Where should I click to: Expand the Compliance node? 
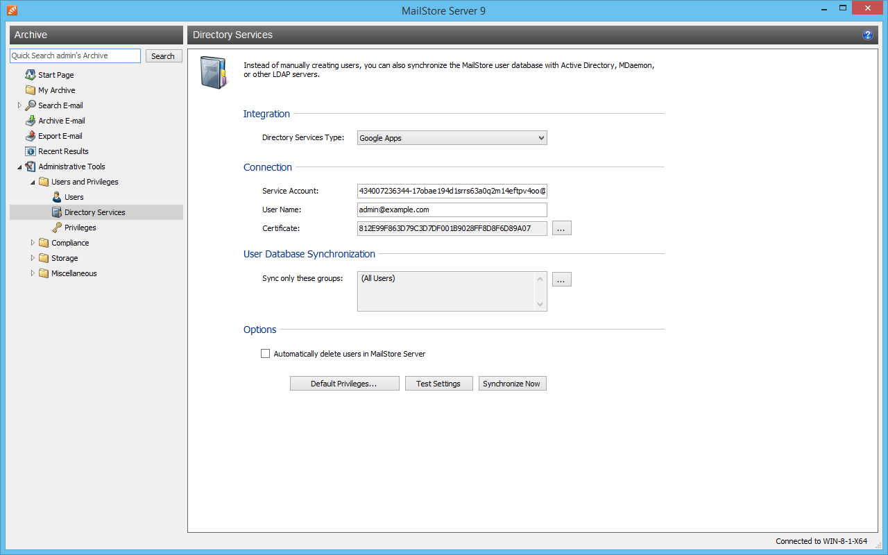[x=33, y=243]
